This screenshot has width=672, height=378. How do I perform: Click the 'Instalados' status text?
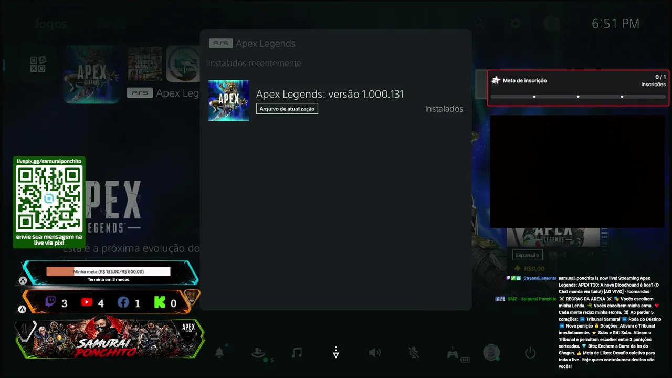pos(444,109)
